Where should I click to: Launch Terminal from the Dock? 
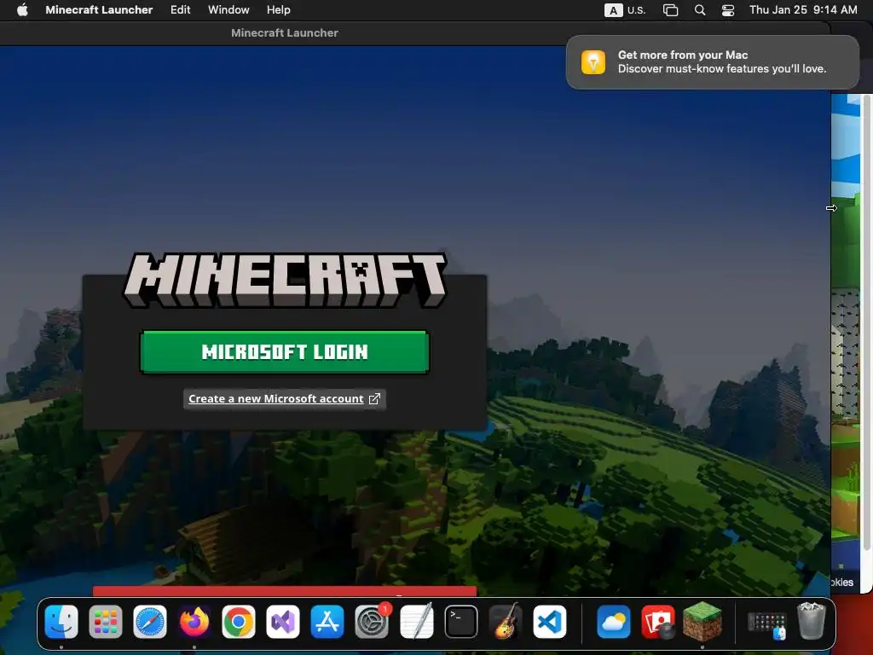(x=461, y=621)
